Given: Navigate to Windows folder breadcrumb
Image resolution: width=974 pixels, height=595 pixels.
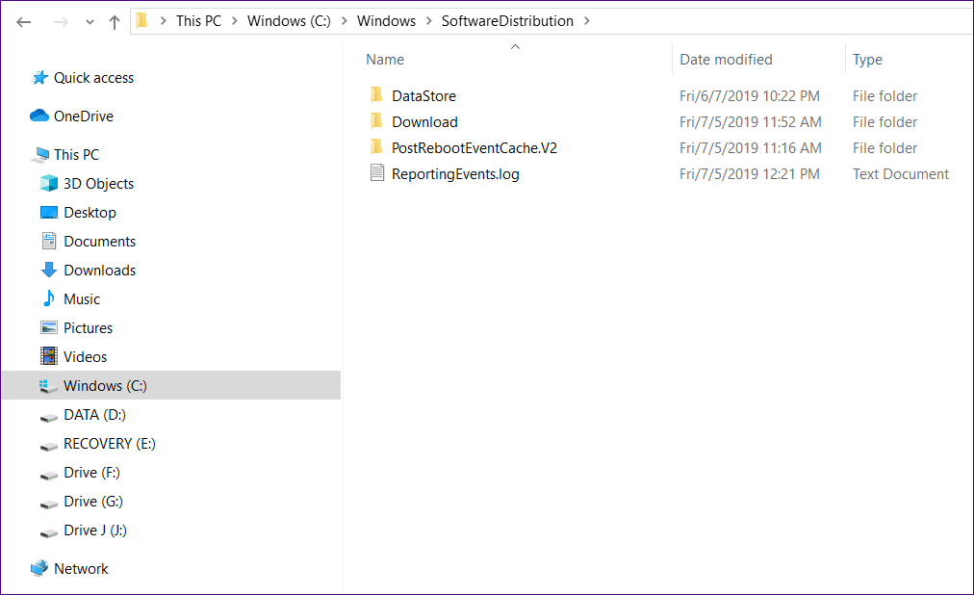Looking at the screenshot, I should (x=386, y=21).
